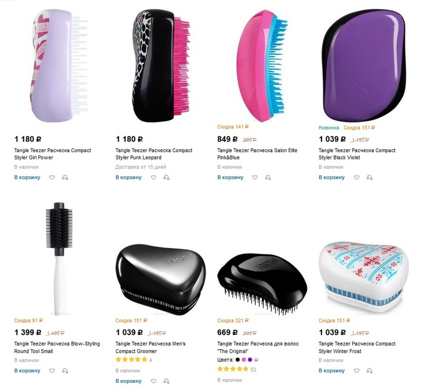Screen dimensions: 446x388
Task: View 52 reviews star rating for The Original
Action: coord(237,369)
